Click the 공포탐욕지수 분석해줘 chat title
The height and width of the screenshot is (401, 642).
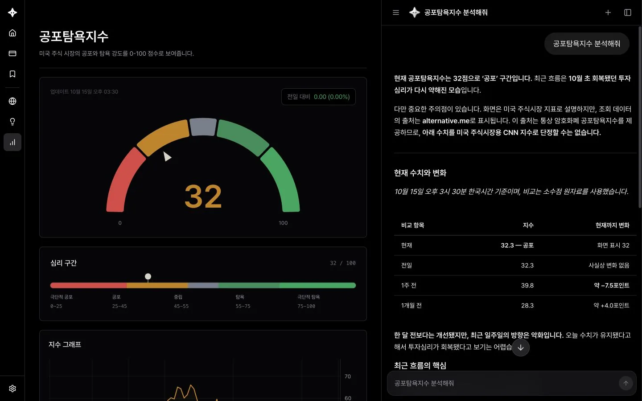coord(456,12)
